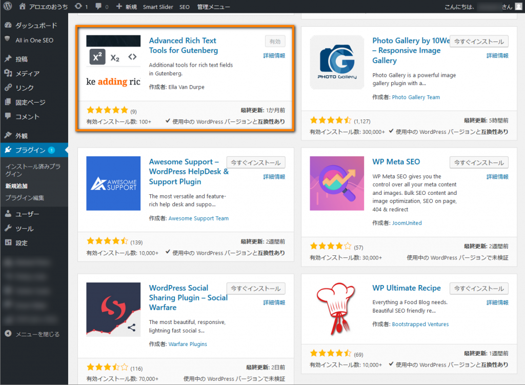Go to インストール済みプラグイン submenu
The width and height of the screenshot is (525, 385).
click(x=33, y=170)
